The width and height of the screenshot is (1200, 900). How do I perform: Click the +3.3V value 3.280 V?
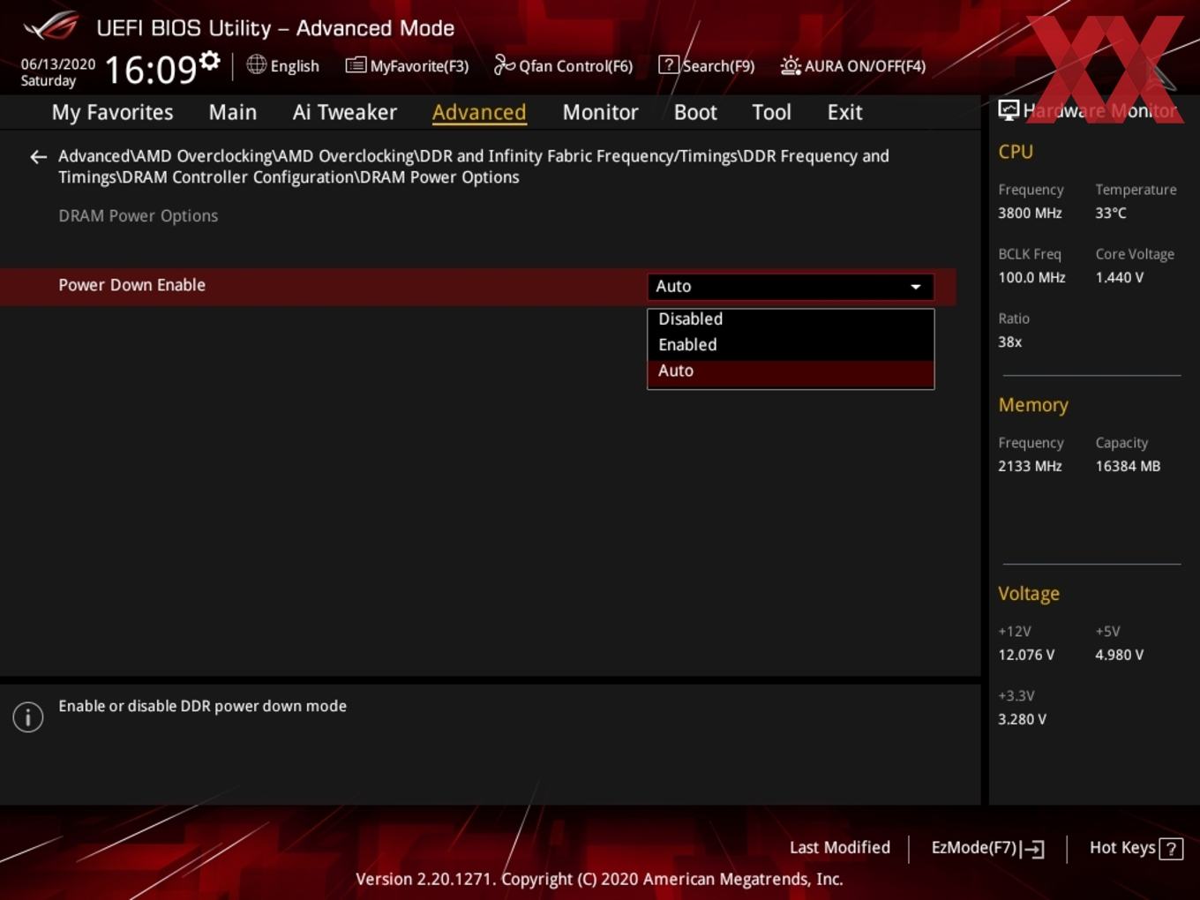click(1022, 719)
